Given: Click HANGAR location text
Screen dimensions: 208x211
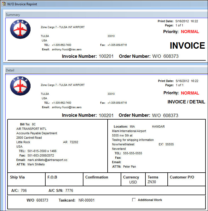Looking at the screenshot, I should coord(158,126).
